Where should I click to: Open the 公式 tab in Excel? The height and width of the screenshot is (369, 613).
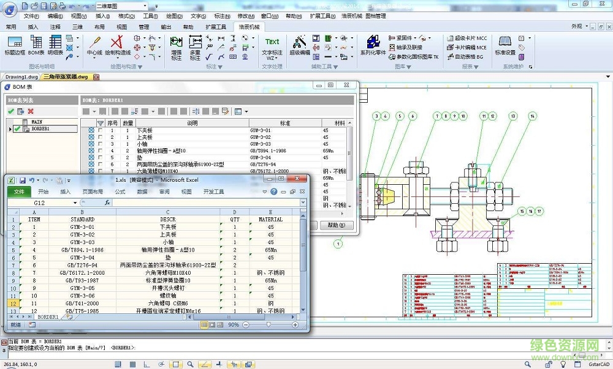pyautogui.click(x=120, y=192)
